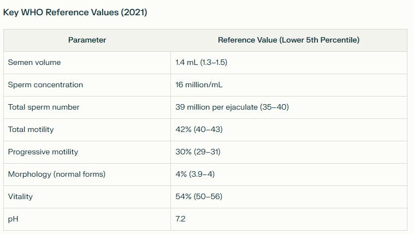The height and width of the screenshot is (234, 414).
Task: Click the '(2021)' year in the heading
Action: (x=134, y=12)
